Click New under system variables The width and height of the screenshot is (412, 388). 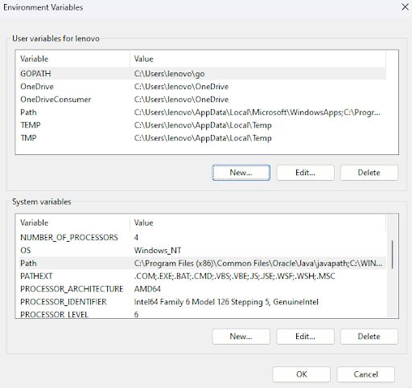tap(241, 337)
